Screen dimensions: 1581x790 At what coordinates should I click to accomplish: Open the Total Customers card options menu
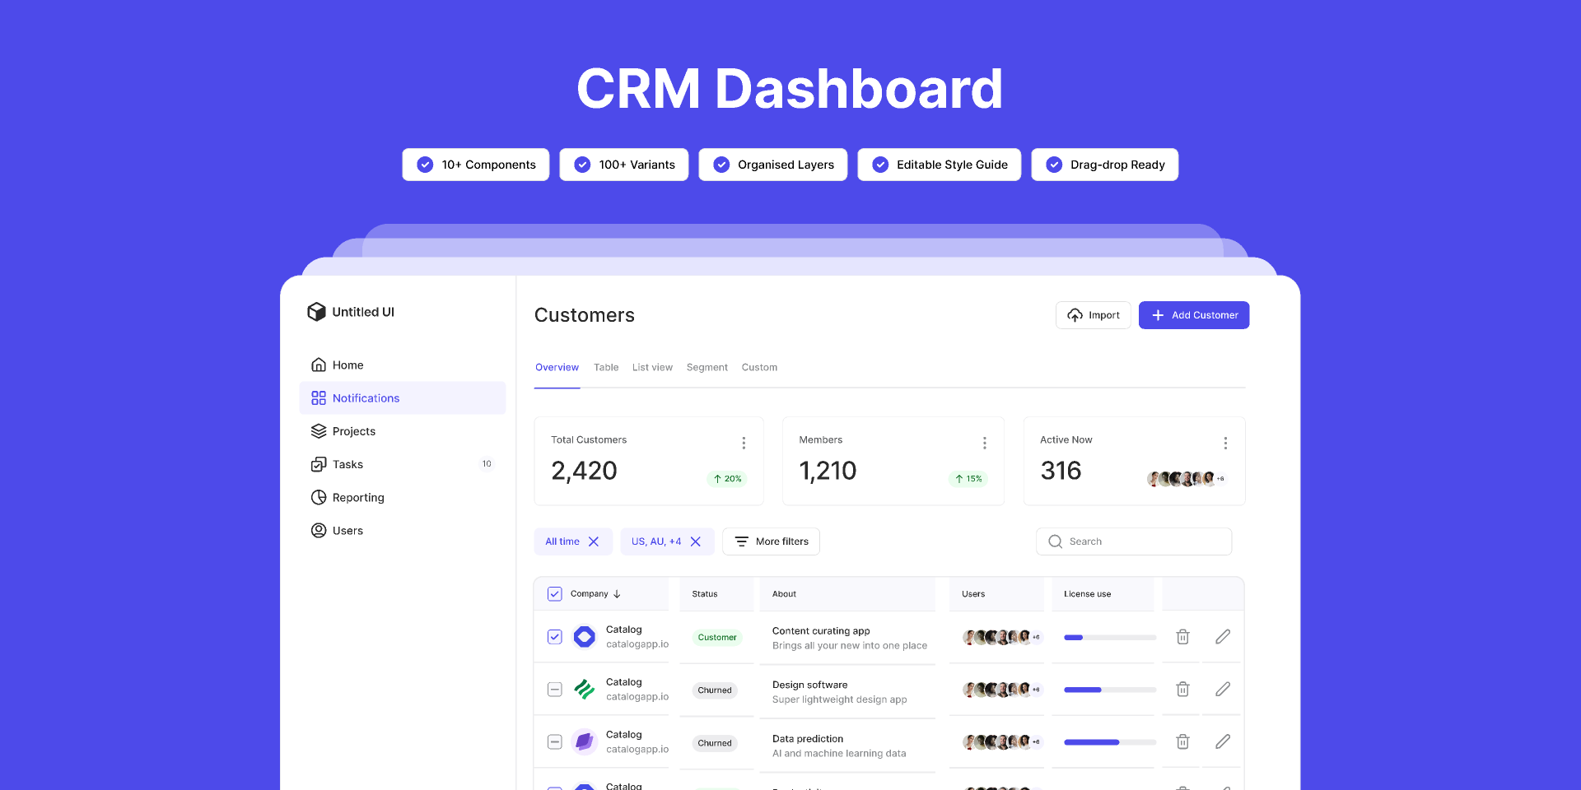(x=744, y=442)
